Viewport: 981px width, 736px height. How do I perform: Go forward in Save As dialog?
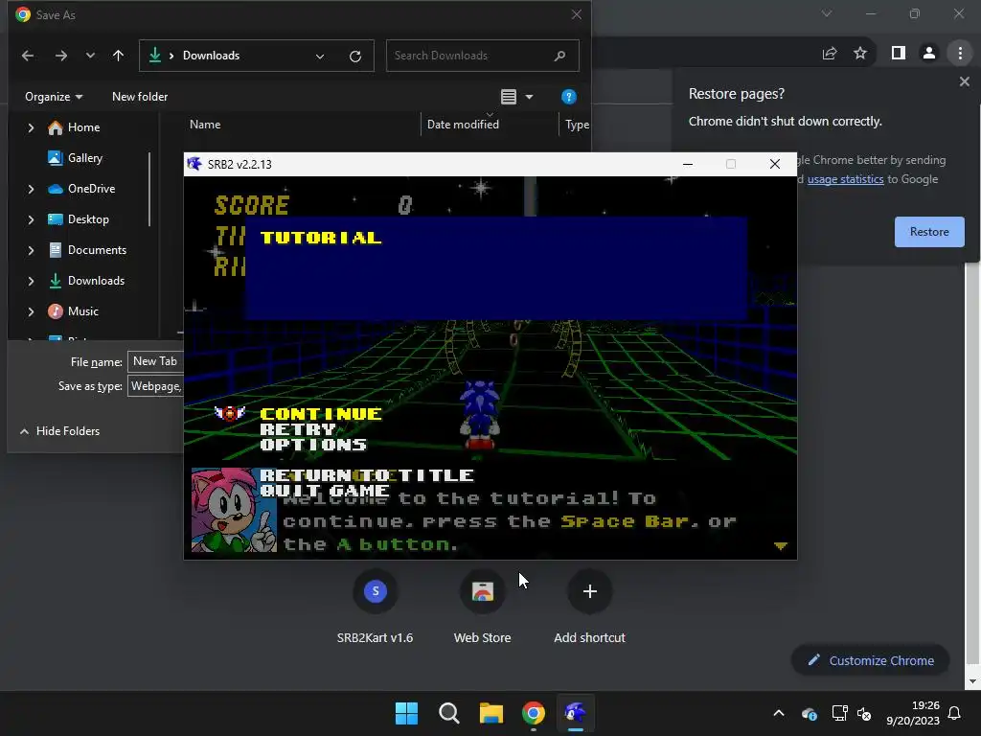(60, 56)
